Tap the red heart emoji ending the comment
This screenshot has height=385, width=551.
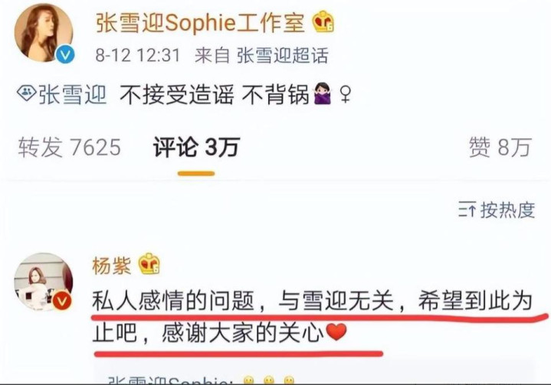pyautogui.click(x=336, y=332)
